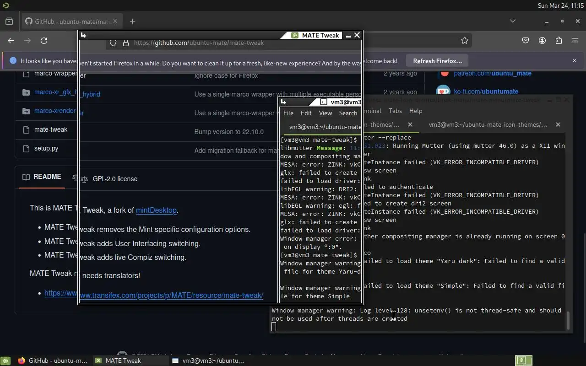The image size is (586, 366).
Task: Click the open book icon beside README
Action: pos(26,177)
